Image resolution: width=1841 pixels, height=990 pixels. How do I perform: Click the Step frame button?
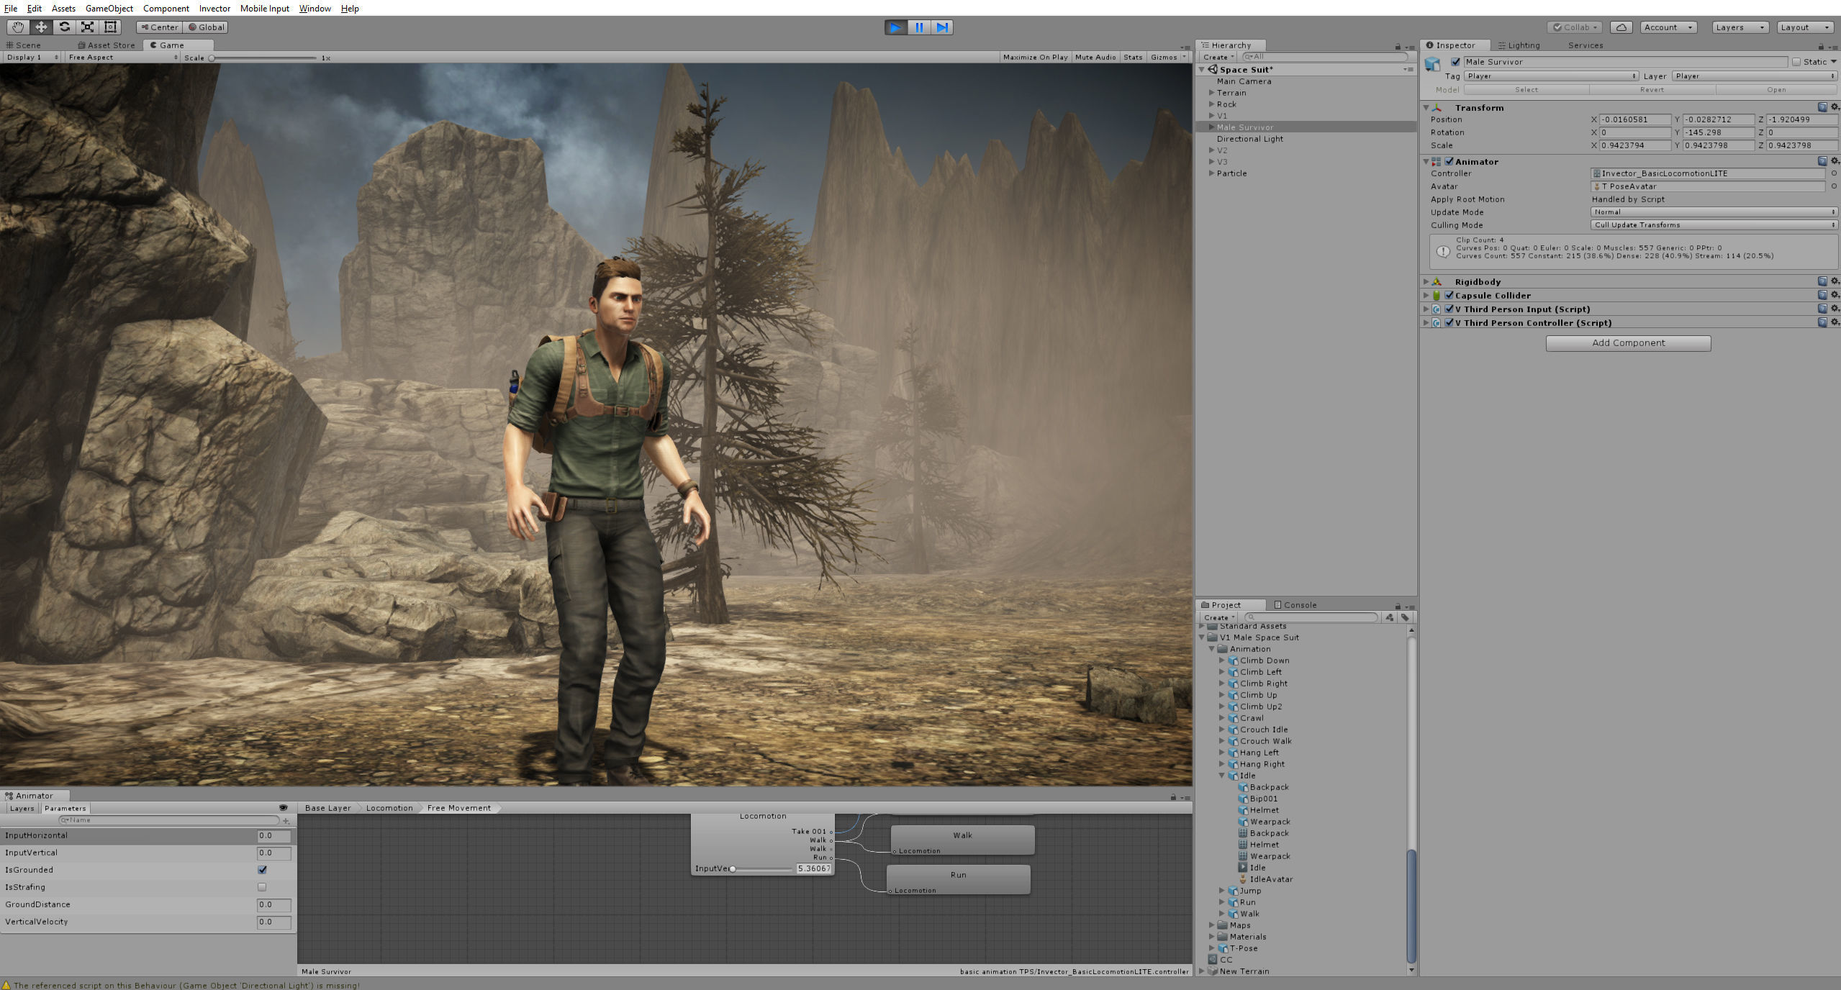942,27
